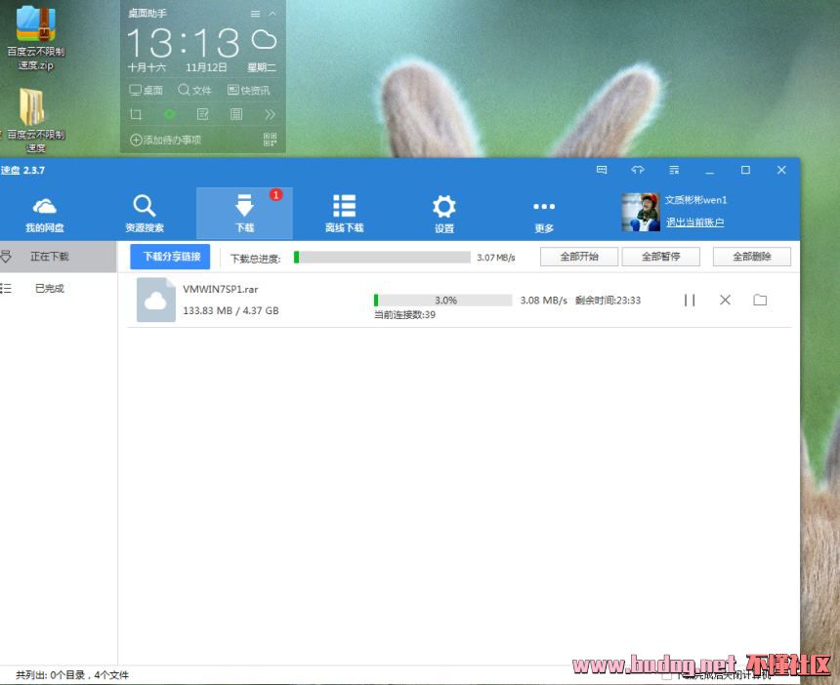
Task: Expand more tools with double chevron
Action: pyautogui.click(x=270, y=114)
